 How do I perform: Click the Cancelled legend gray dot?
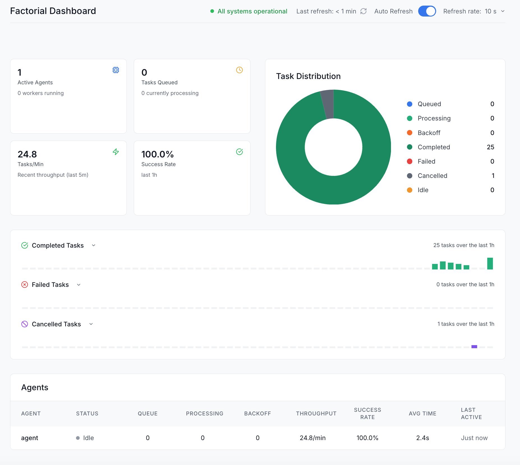[409, 176]
